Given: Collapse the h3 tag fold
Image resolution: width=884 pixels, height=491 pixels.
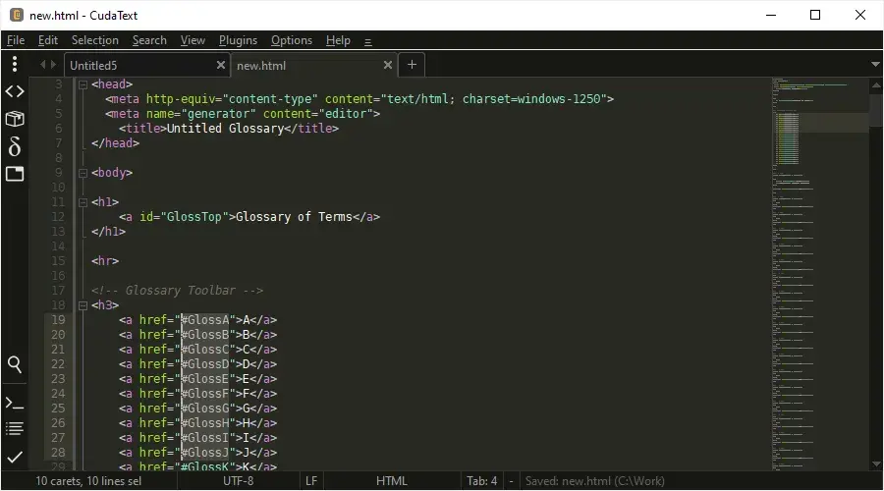Looking at the screenshot, I should (x=83, y=305).
